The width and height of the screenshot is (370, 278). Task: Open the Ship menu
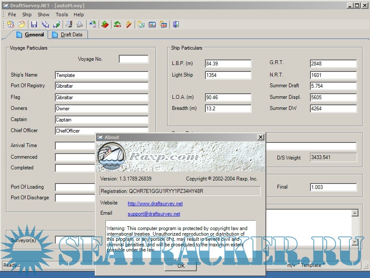point(27,15)
